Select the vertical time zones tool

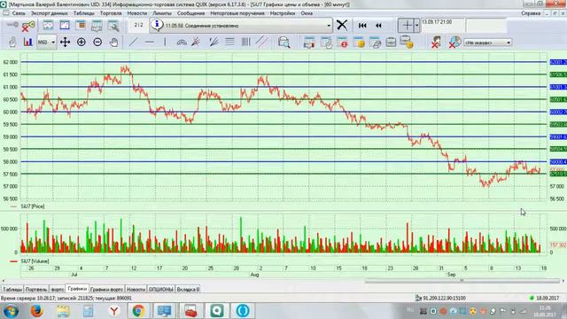pos(246,43)
